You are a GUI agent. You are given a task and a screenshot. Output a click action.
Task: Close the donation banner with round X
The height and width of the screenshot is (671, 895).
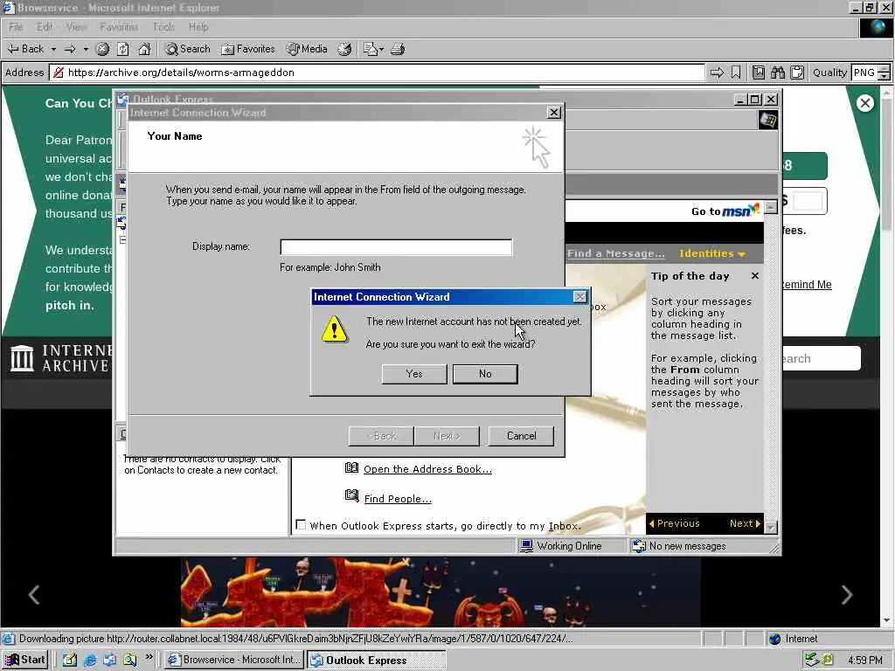coord(864,103)
